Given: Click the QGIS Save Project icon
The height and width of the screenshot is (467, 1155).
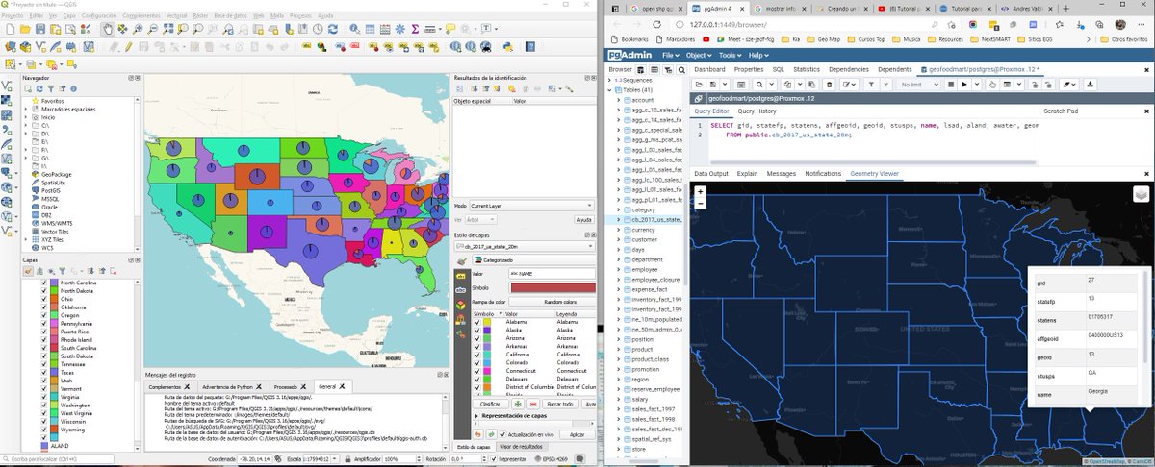Looking at the screenshot, I should pyautogui.click(x=40, y=28).
